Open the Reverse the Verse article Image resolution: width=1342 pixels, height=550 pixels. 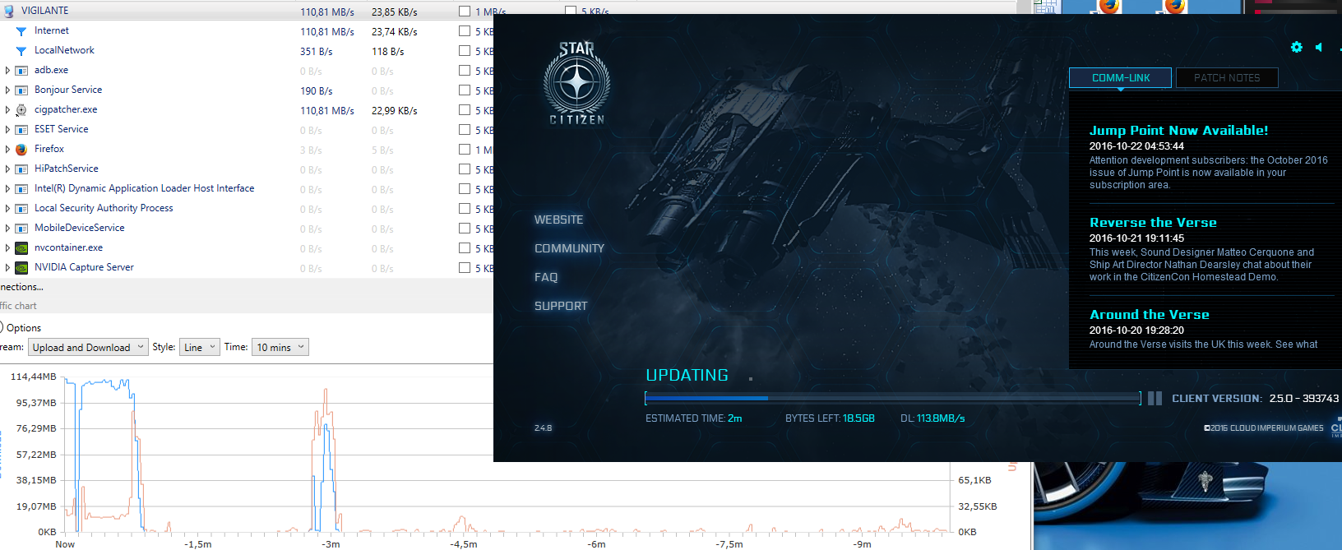pyautogui.click(x=1153, y=222)
